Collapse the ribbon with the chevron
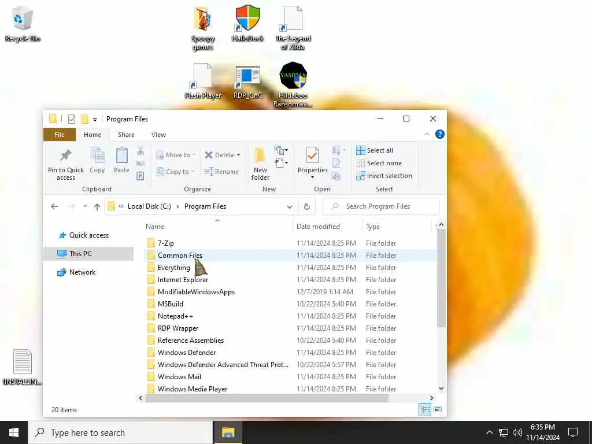The image size is (592, 444). (427, 134)
